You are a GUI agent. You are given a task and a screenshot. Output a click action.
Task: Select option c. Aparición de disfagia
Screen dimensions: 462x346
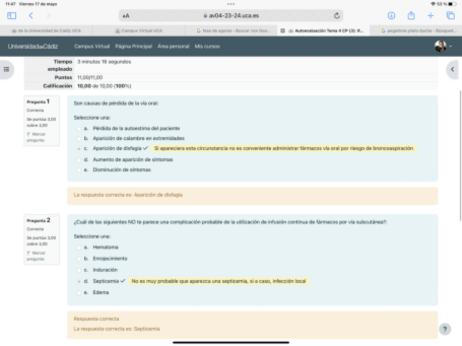(x=78, y=149)
